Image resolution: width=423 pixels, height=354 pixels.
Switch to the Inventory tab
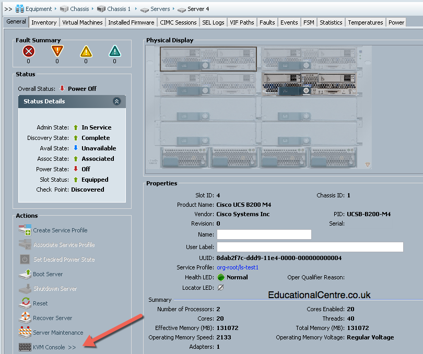pos(44,22)
